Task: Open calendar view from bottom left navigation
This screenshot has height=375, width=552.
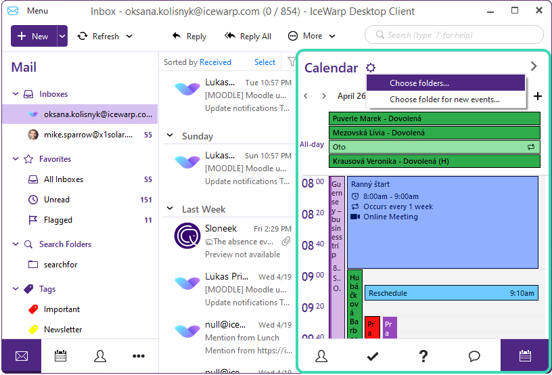Action: point(60,356)
